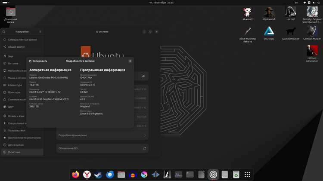
Task: Launch Thunderbird mail from the dock
Action: click(x=110, y=175)
